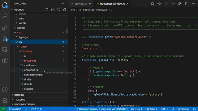The image size is (198, 111).
Task: Open Explorer views and more actions menu
Action: pyautogui.click(x=62, y=4)
